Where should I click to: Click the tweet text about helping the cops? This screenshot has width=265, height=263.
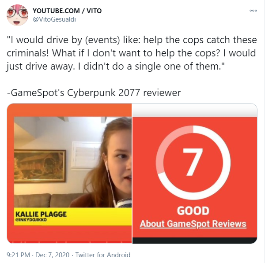coord(132,53)
